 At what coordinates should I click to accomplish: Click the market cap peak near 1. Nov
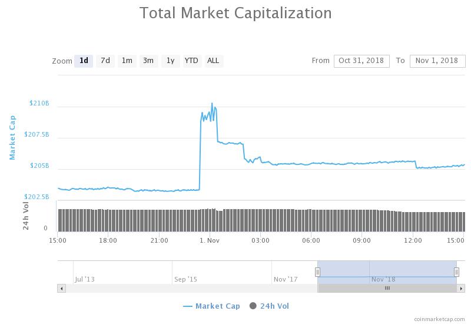[212, 104]
